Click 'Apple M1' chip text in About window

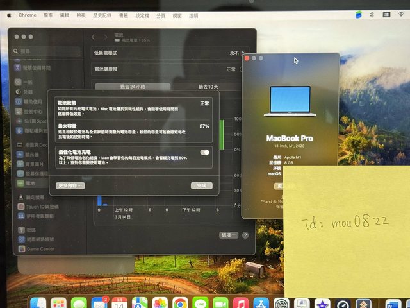click(293, 157)
